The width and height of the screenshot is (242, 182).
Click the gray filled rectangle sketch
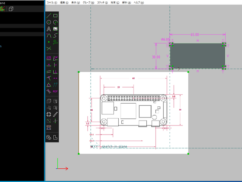pyautogui.click(x=197, y=56)
